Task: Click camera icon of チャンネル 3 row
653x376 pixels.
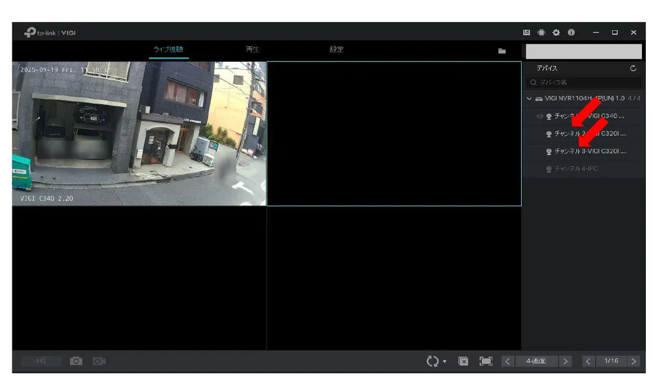Action: pyautogui.click(x=549, y=151)
